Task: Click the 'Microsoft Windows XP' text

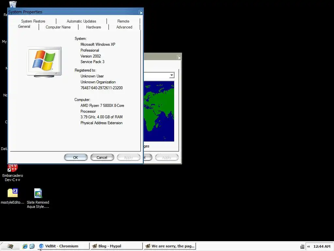Action: tap(98, 44)
